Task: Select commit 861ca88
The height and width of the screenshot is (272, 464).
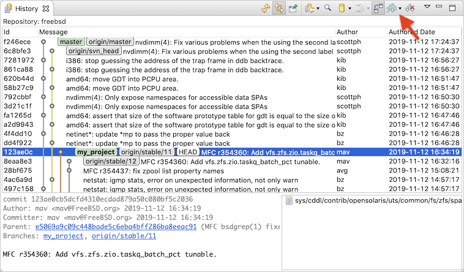Action: coord(231,69)
